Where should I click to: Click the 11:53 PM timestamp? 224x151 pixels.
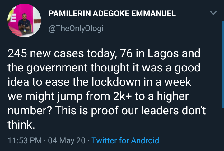(x=24, y=140)
